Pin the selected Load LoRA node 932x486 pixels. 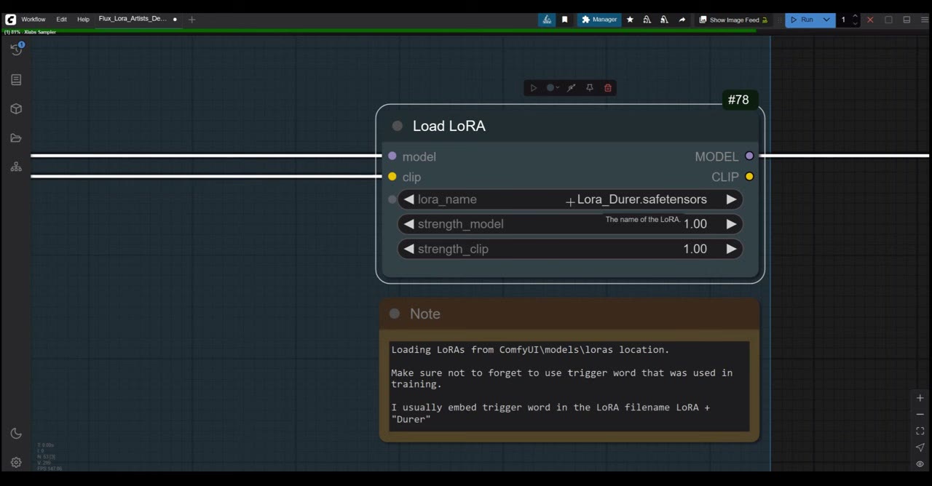[590, 88]
